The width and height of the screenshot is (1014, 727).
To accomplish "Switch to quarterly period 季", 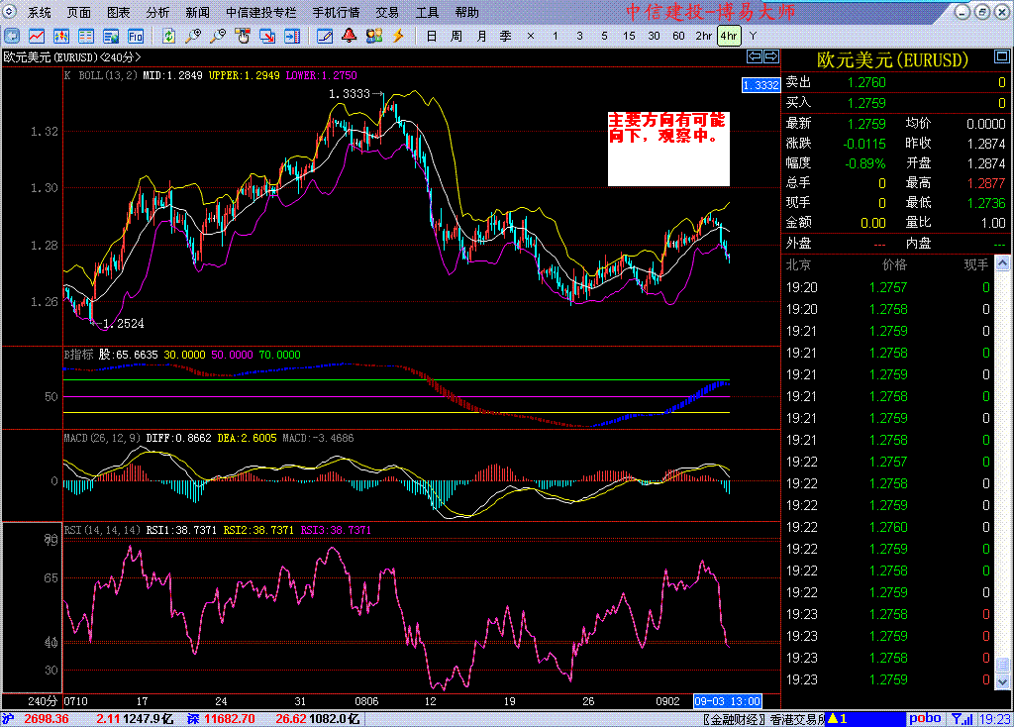I will tap(506, 37).
